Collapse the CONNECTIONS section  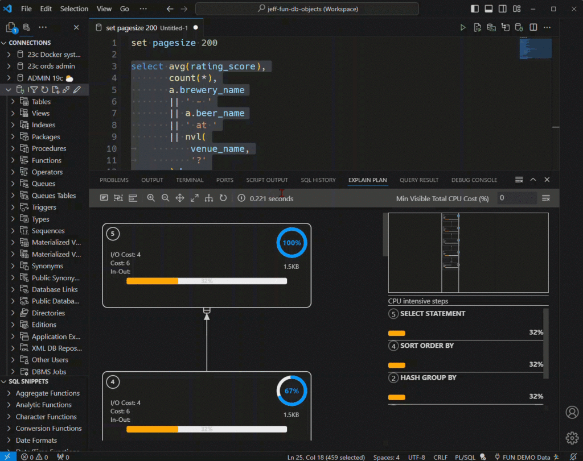[30, 43]
